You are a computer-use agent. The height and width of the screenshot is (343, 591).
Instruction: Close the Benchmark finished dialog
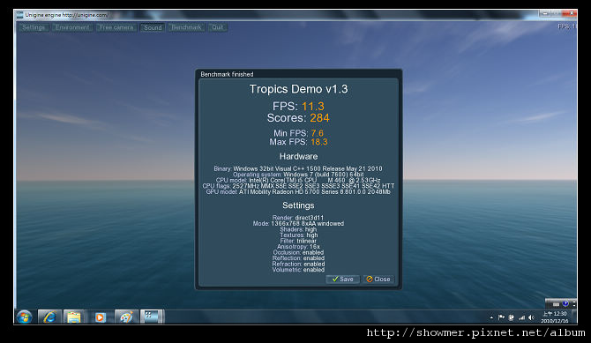click(x=378, y=280)
